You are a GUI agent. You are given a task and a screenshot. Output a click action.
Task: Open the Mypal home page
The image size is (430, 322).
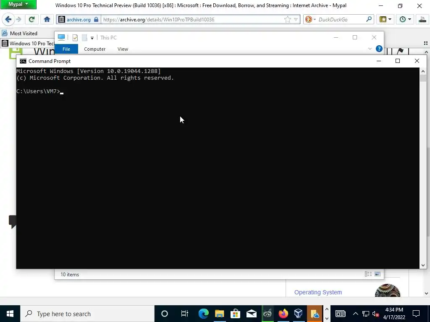tap(47, 19)
